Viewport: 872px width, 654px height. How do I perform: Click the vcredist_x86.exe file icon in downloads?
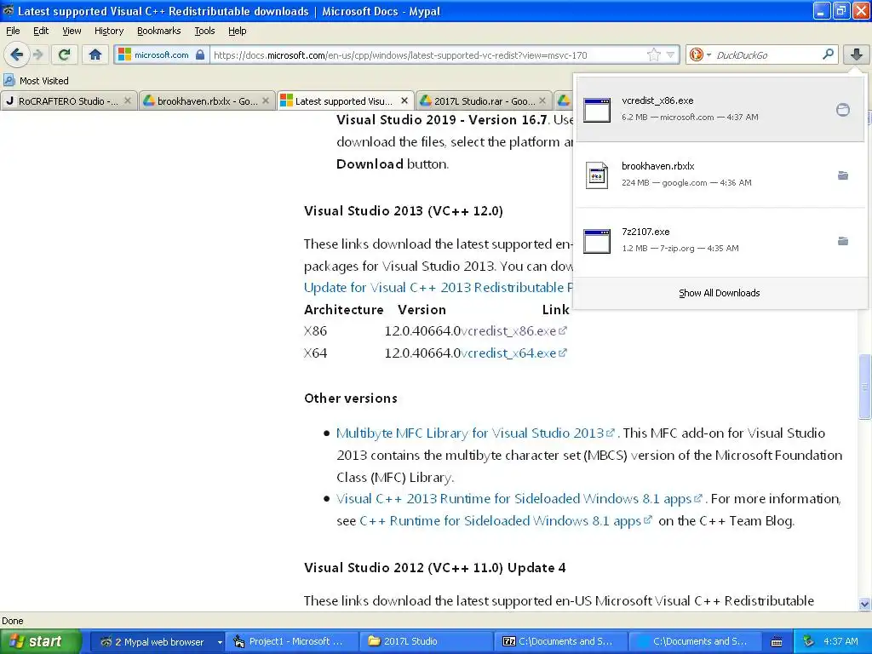[597, 110]
